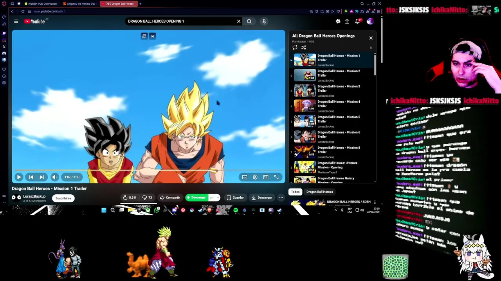Click the create sparkle icon in YouTube header
Viewport: 501px width, 281px height.
(338, 21)
